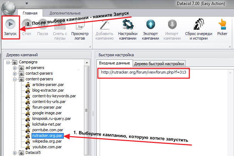Select blog-extractor.par campaign
This screenshot has width=234, height=156.
coord(48,90)
